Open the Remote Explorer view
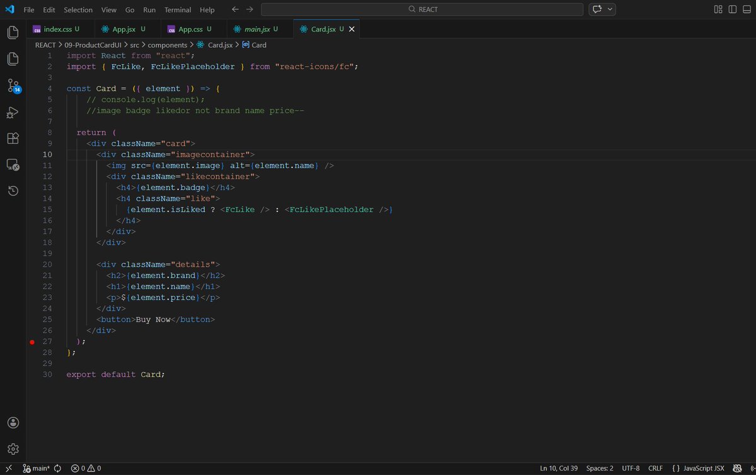This screenshot has height=475, width=756. [x=13, y=165]
